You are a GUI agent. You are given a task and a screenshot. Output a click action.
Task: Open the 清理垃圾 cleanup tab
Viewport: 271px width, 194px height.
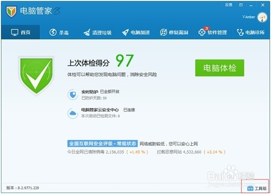pyautogui.click(x=98, y=33)
